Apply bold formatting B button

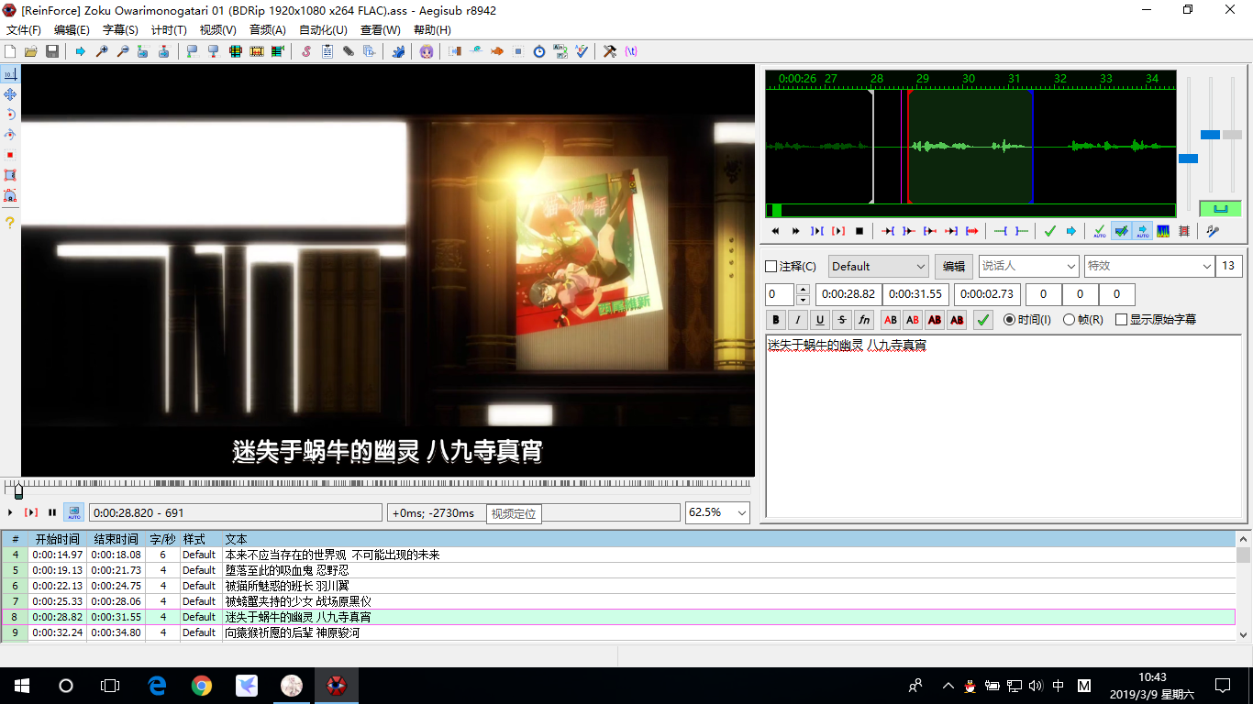pos(776,320)
